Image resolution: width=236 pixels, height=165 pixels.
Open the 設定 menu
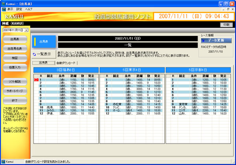click(19, 9)
